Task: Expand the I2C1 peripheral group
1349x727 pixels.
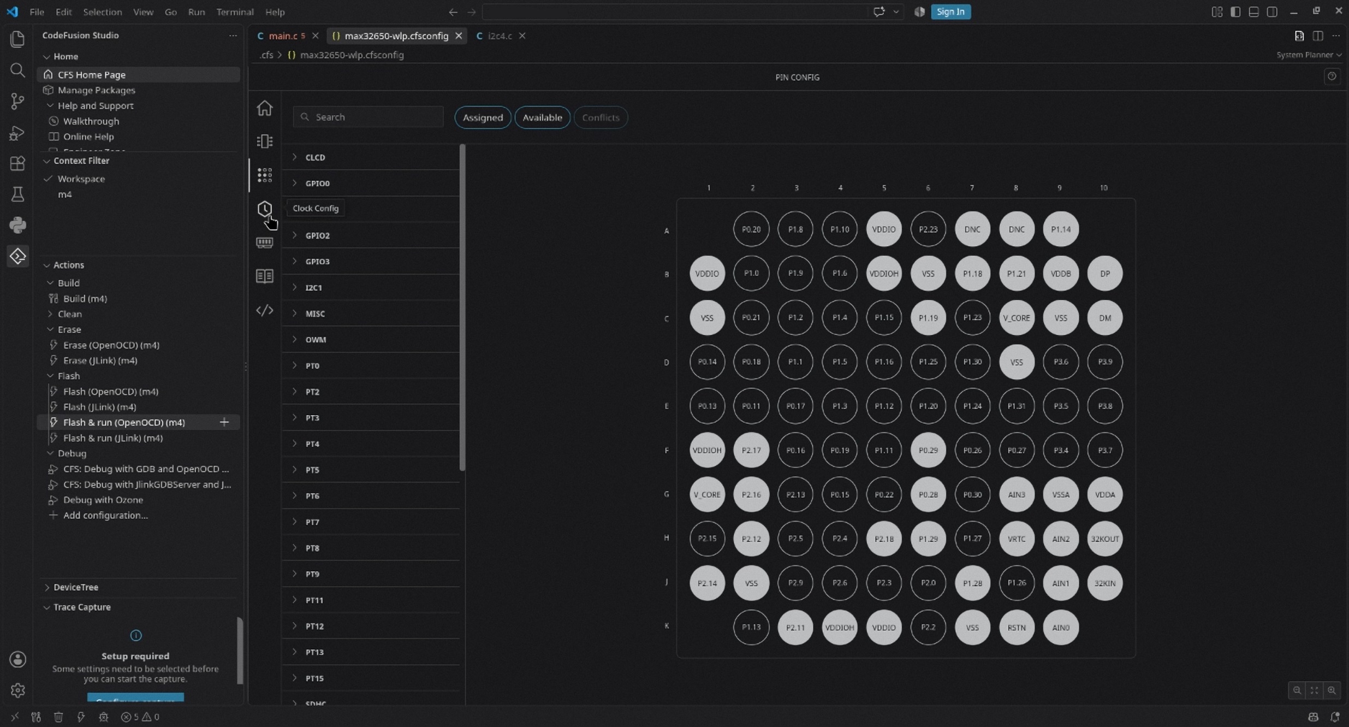Action: point(371,287)
